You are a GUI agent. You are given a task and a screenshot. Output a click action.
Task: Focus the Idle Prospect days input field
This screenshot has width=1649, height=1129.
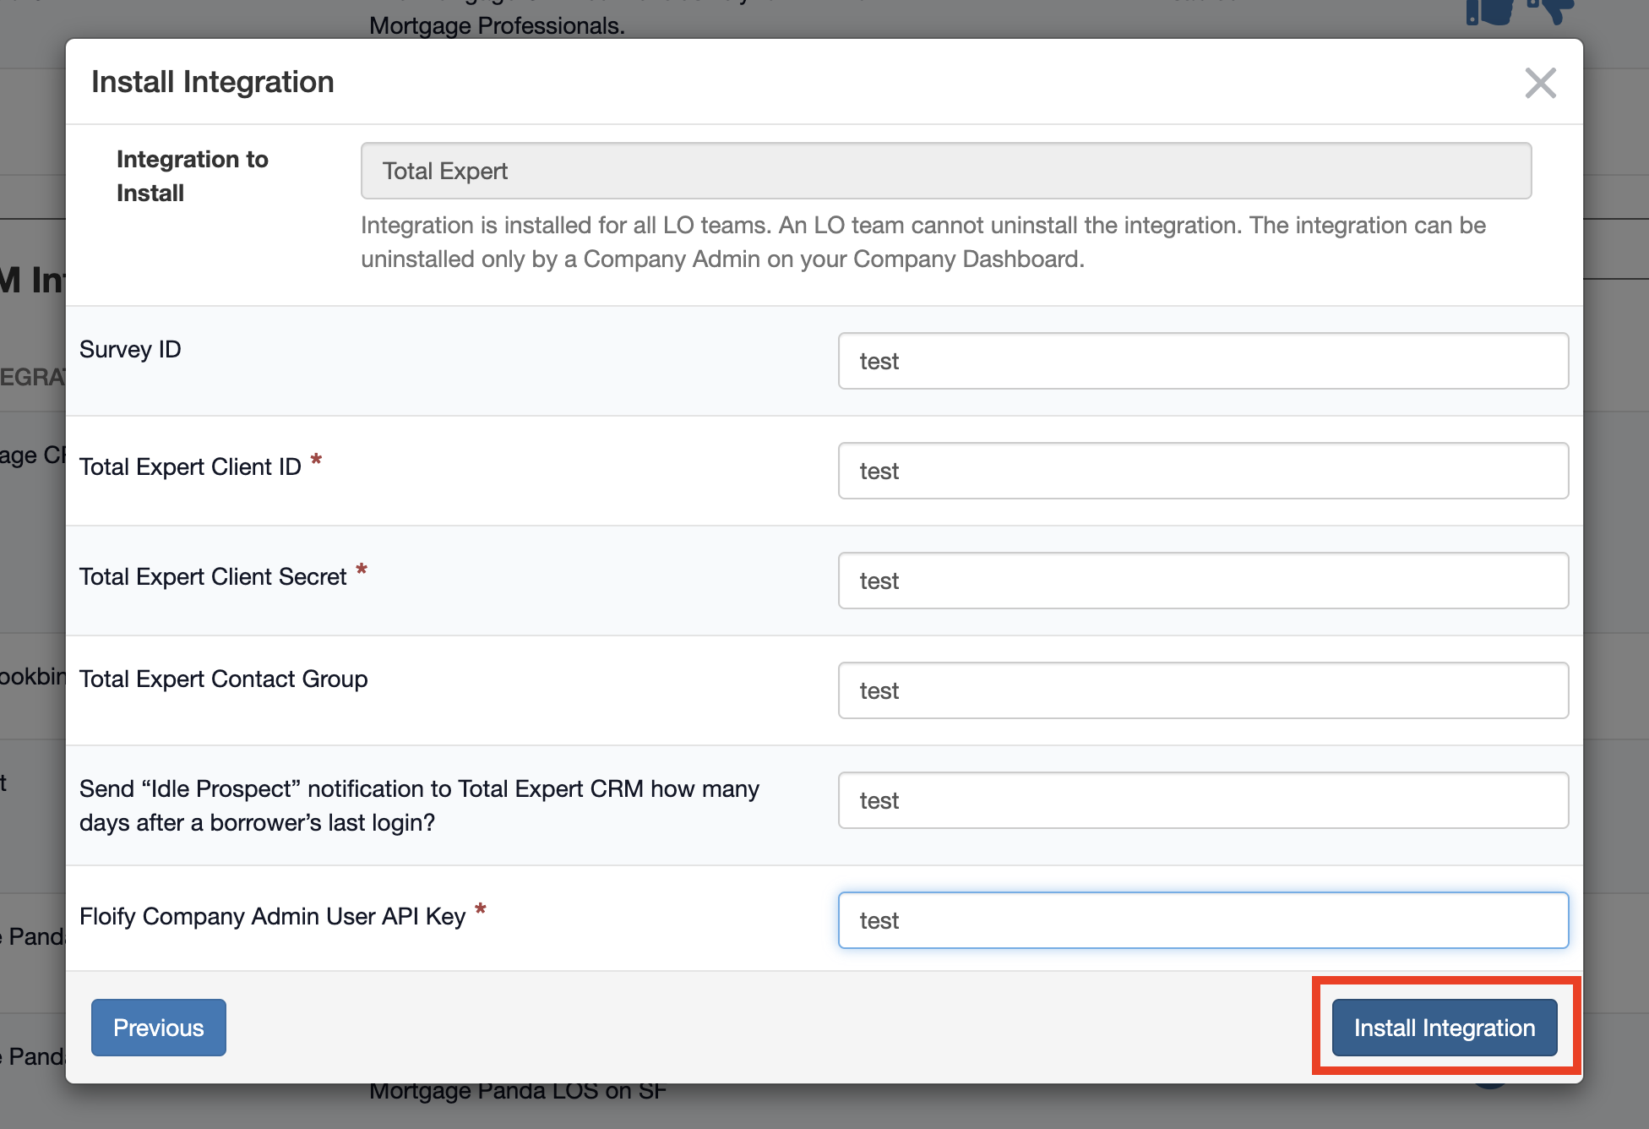1202,800
